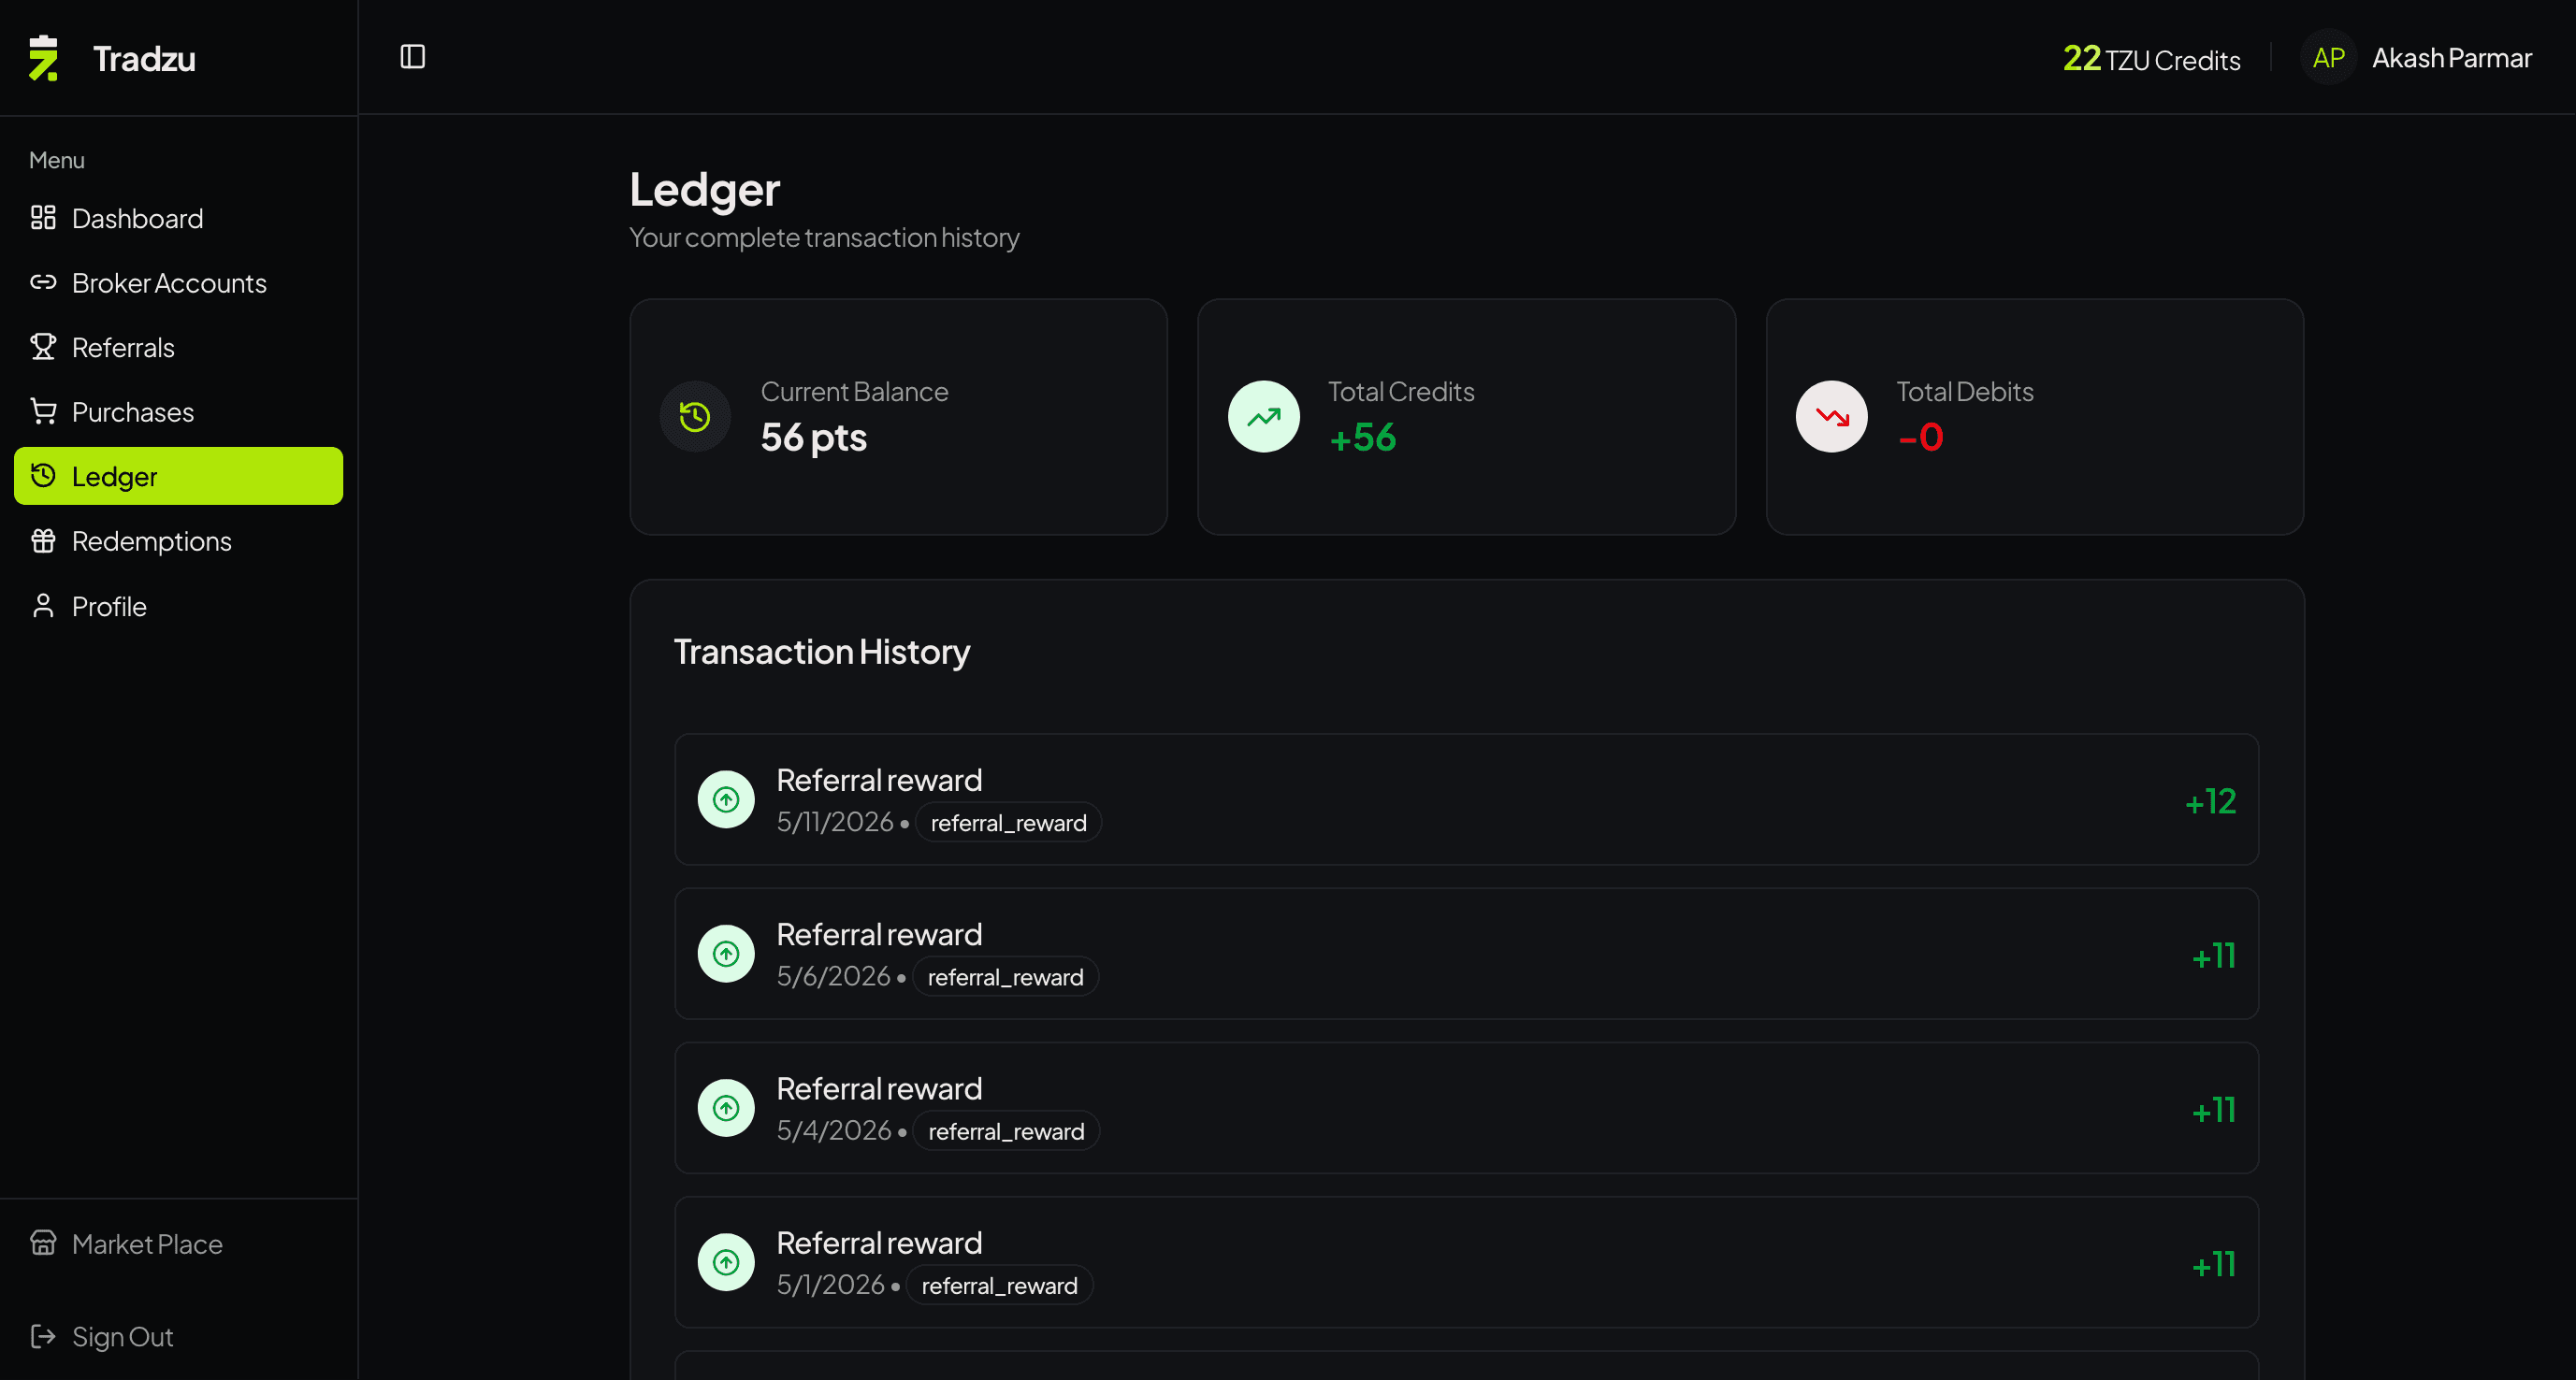
Task: Click the Ledger page title
Action: pyautogui.click(x=704, y=190)
